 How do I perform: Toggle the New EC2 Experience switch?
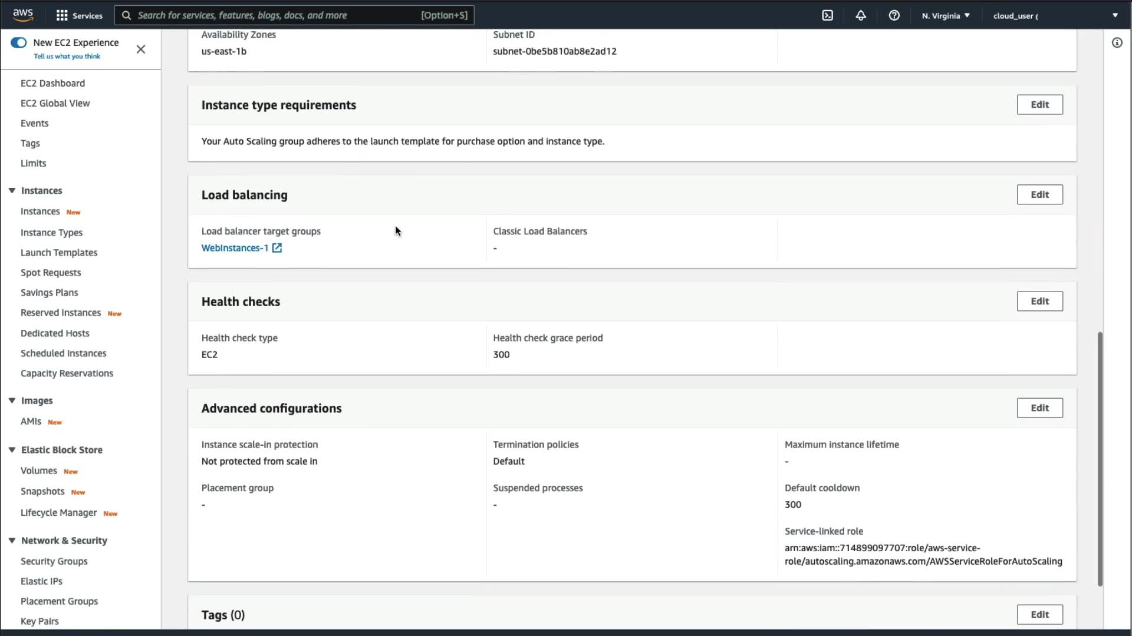click(x=19, y=42)
